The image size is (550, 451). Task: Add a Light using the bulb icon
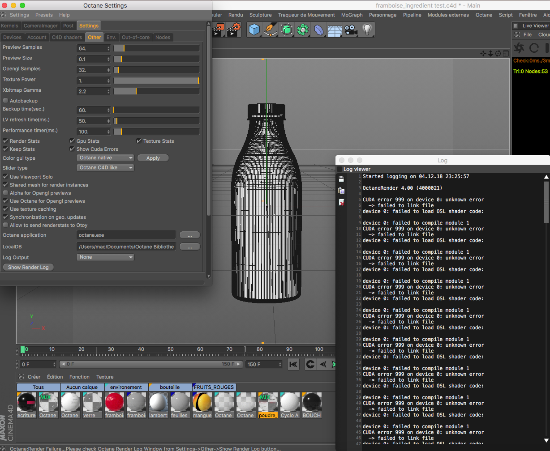[367, 30]
